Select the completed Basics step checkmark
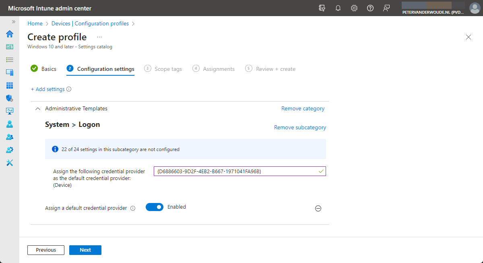This screenshot has height=263, width=483. (34, 68)
